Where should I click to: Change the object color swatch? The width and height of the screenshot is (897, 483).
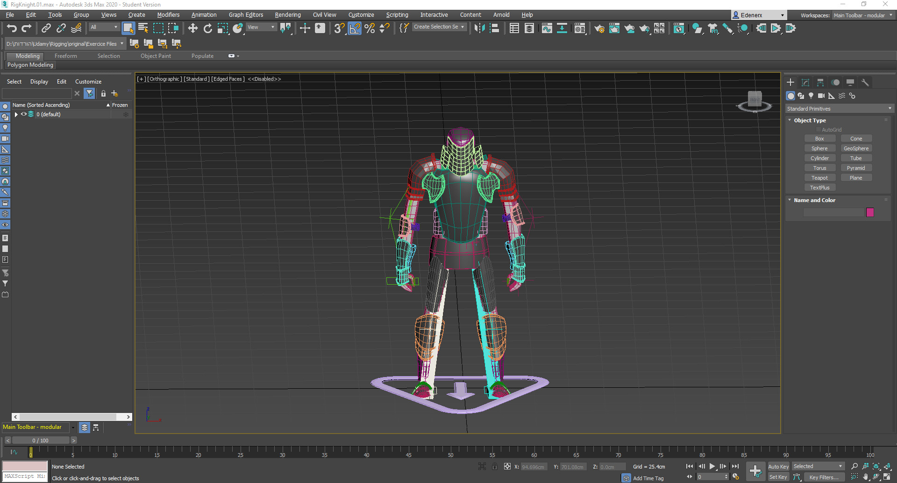pyautogui.click(x=869, y=212)
